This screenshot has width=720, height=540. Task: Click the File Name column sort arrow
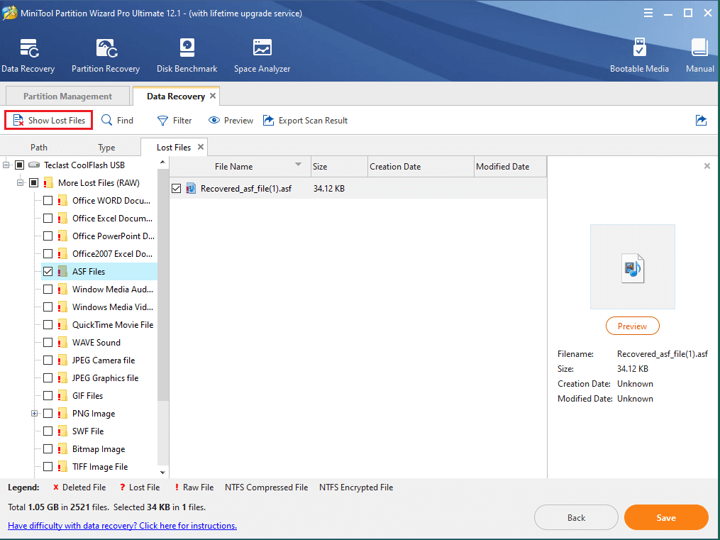click(298, 165)
